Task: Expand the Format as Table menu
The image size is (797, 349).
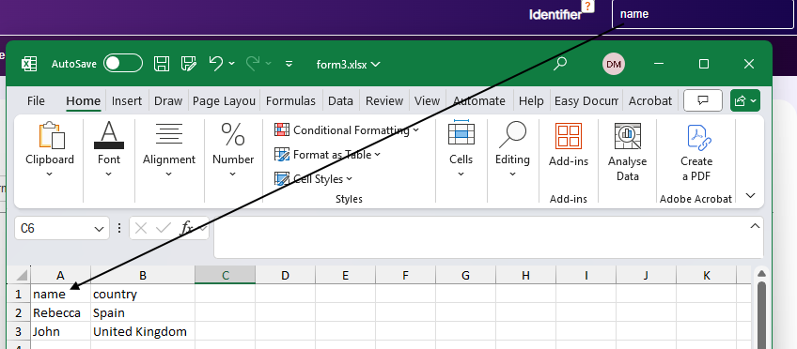Action: coord(328,154)
